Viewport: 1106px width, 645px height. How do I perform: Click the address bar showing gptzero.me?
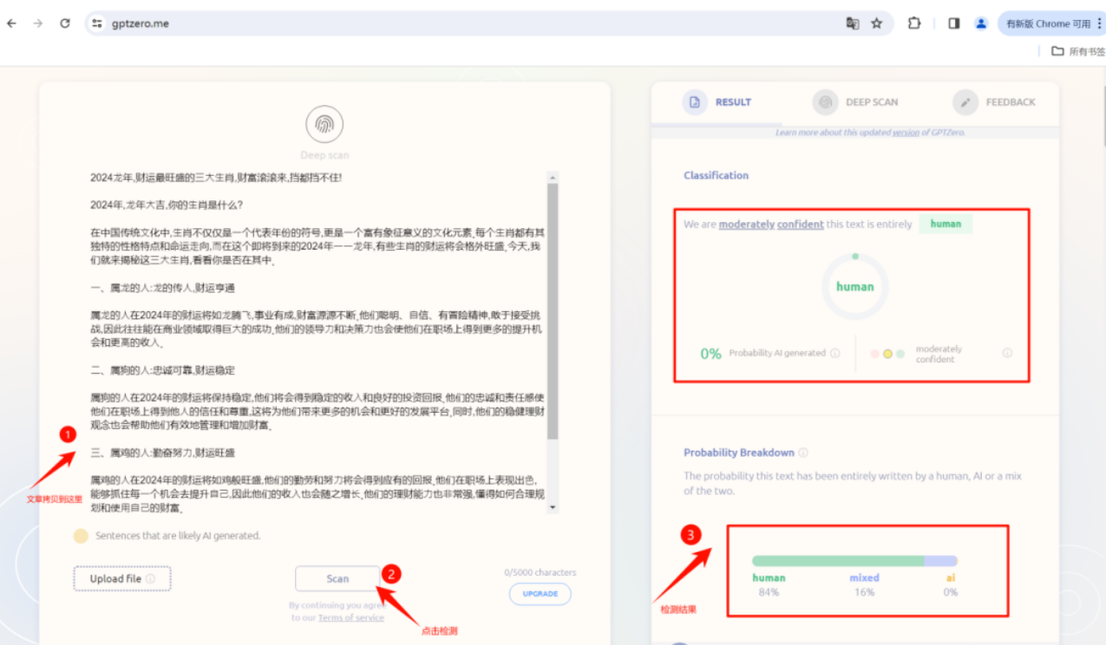click(468, 23)
